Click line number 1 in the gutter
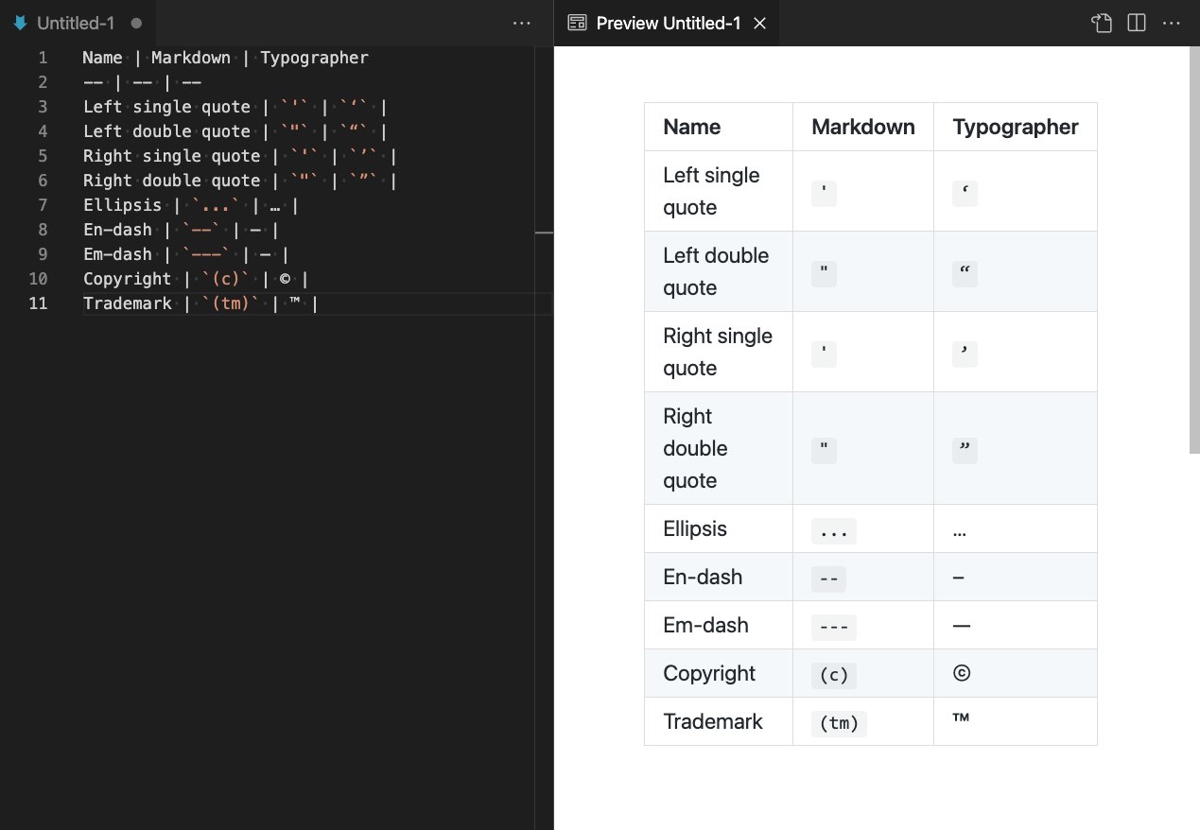The image size is (1200, 830). pos(43,58)
